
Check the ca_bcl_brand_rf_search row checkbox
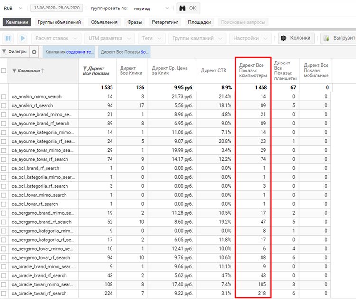click(x=4, y=168)
